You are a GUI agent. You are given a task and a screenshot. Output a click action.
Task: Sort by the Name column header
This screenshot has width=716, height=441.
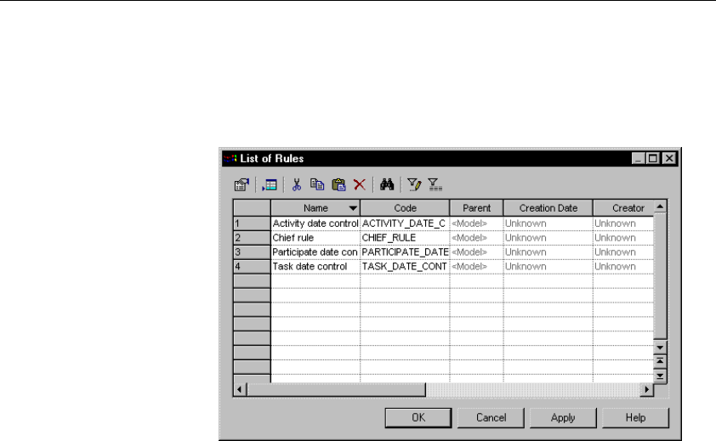(x=315, y=208)
